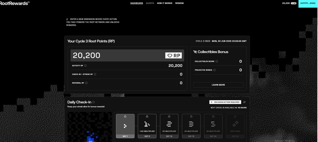Click the Collectibles Bonus heading

[x=213, y=52]
